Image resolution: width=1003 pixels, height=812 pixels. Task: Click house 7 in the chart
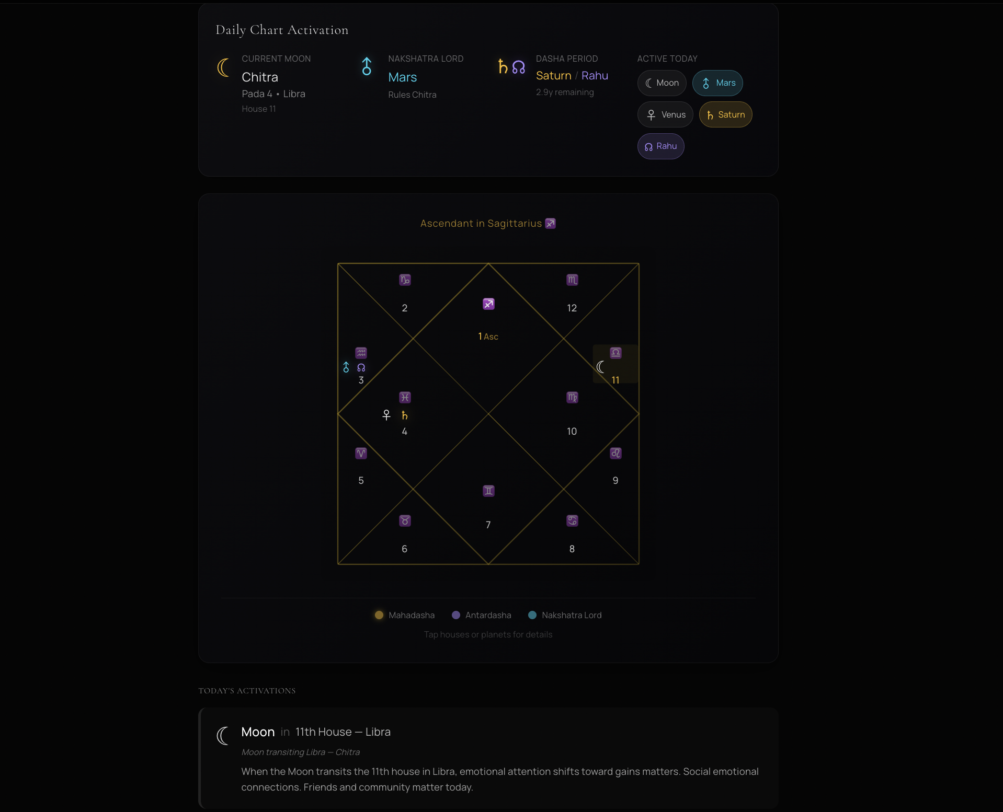coord(488,524)
